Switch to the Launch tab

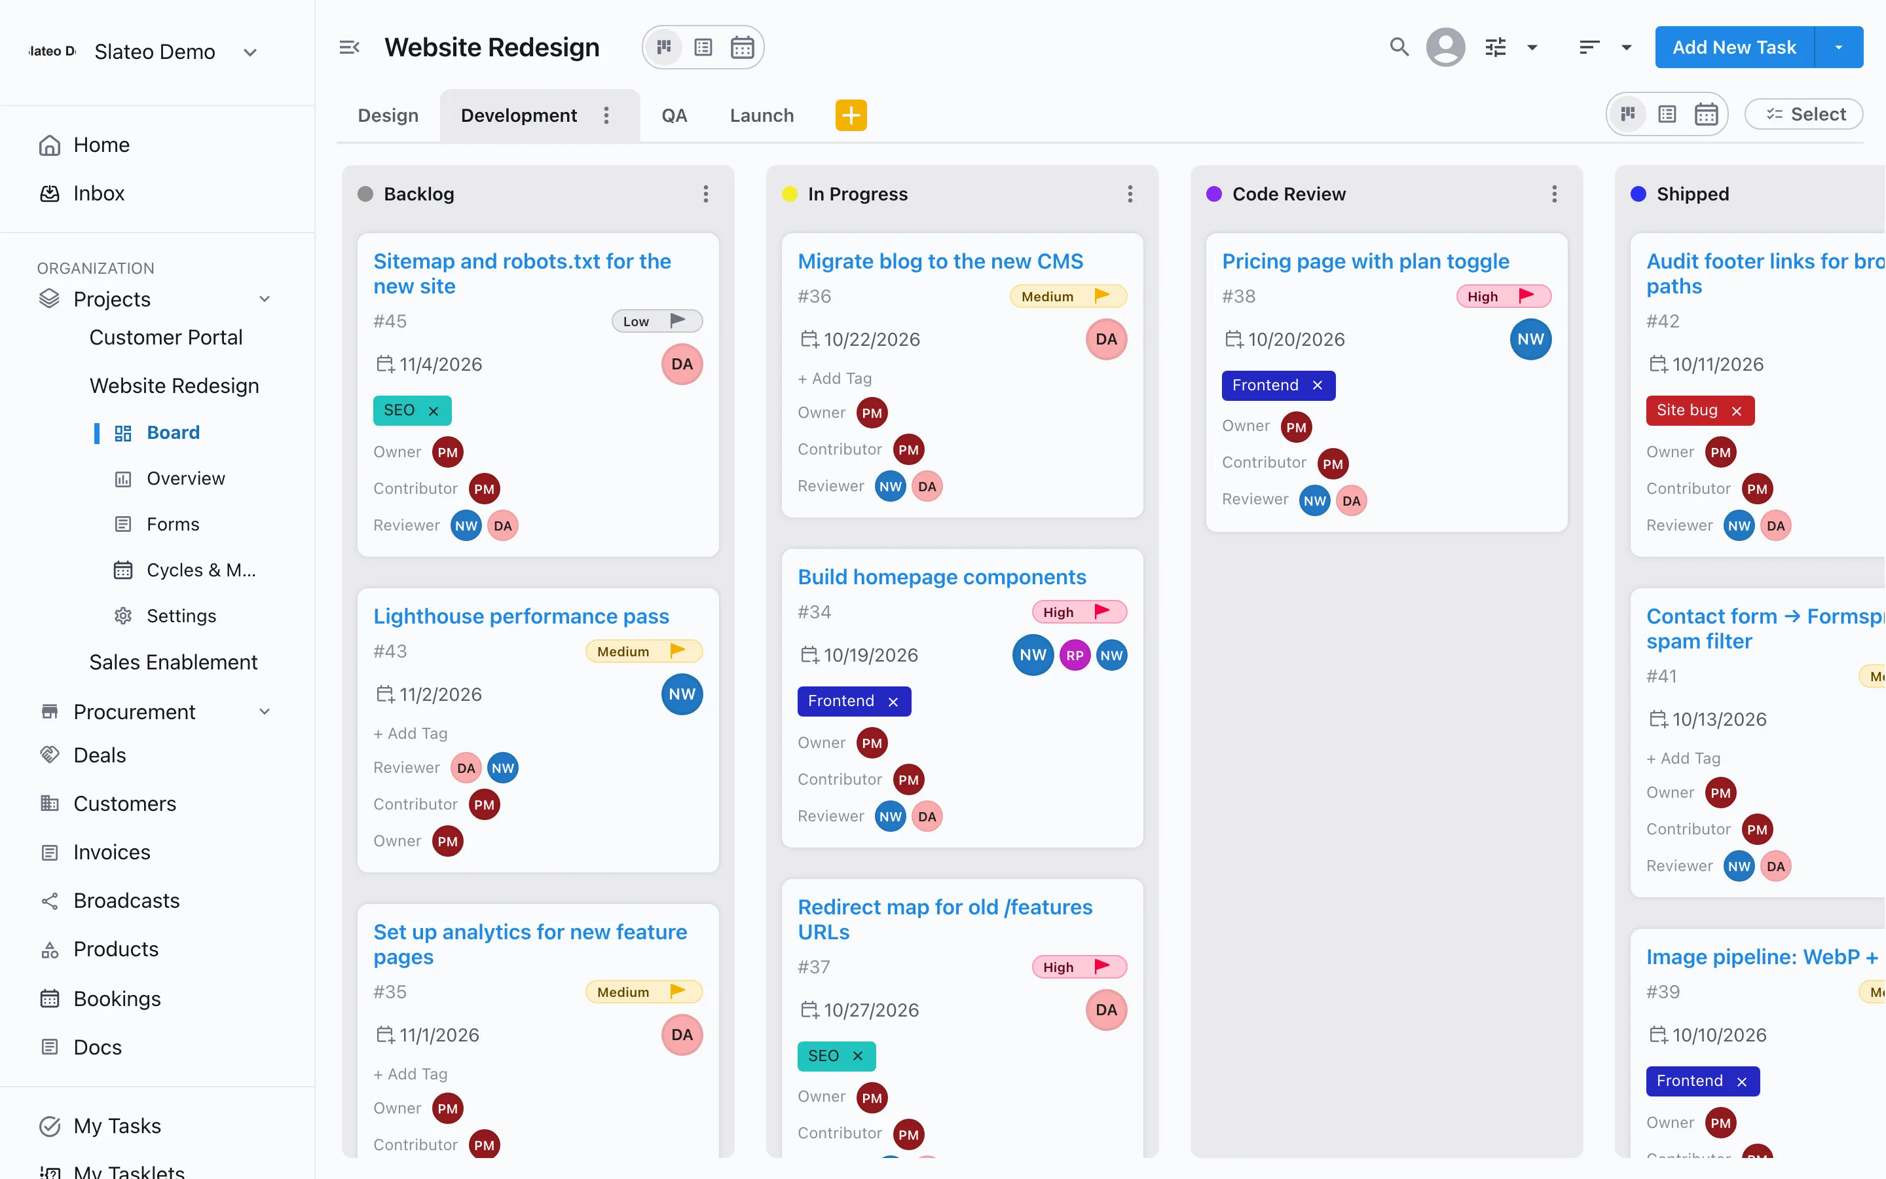click(x=762, y=115)
